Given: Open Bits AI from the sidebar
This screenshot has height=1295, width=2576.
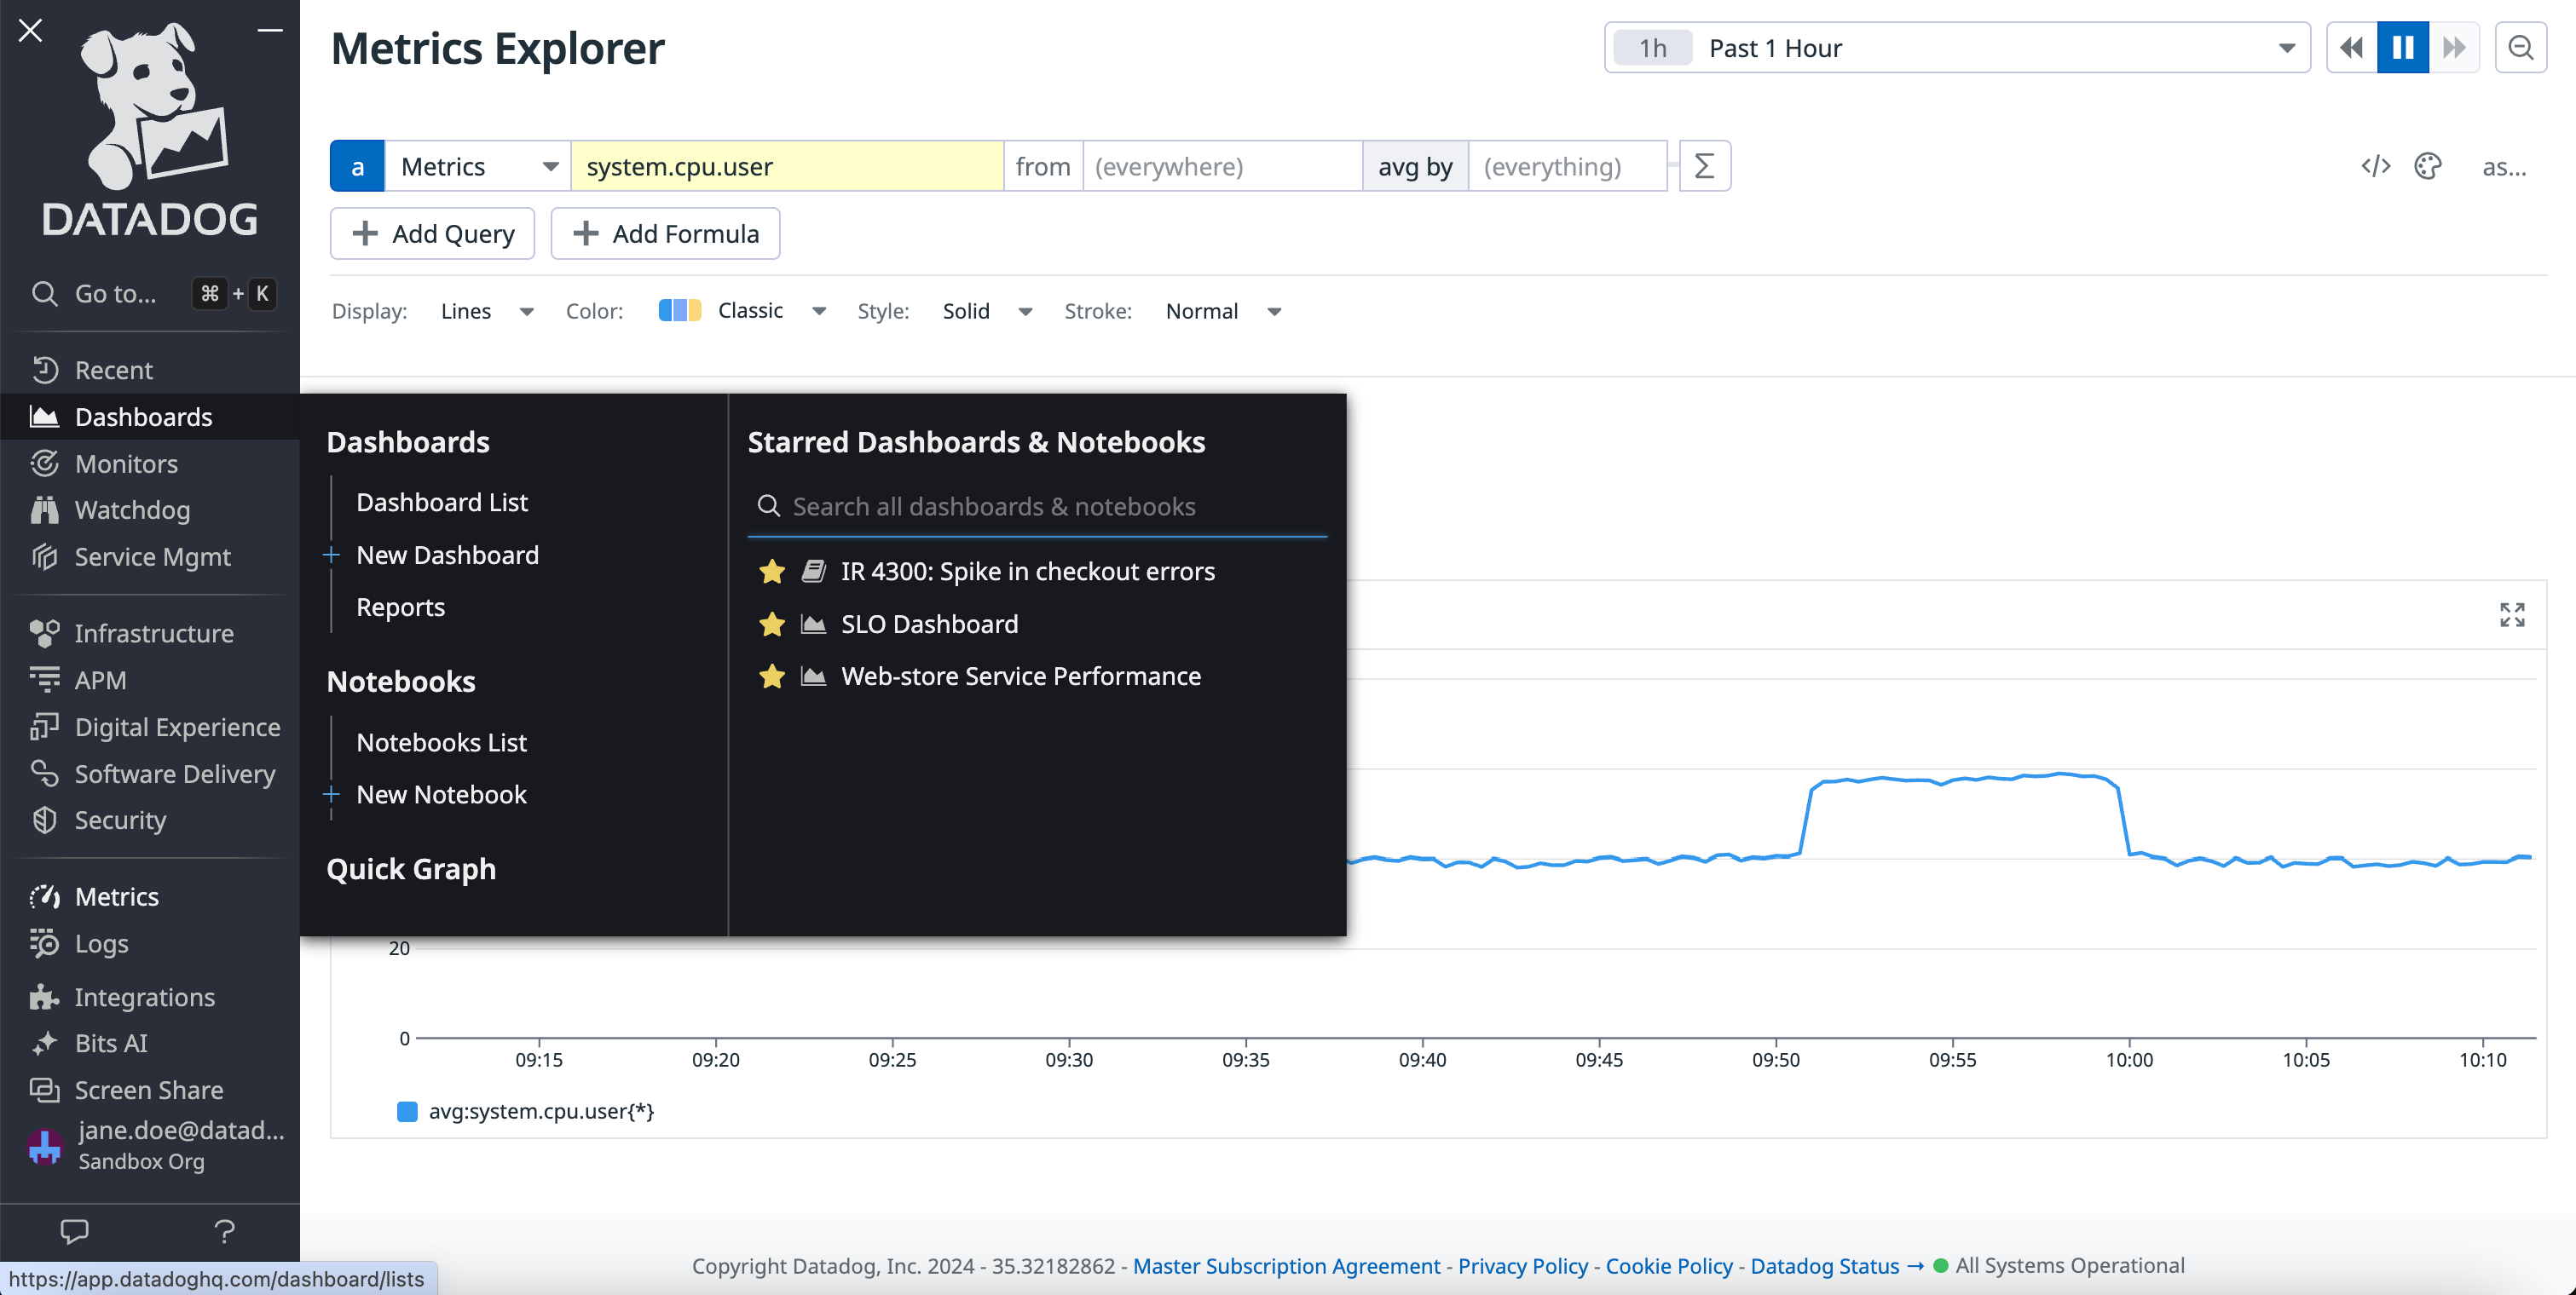Looking at the screenshot, I should (110, 1042).
